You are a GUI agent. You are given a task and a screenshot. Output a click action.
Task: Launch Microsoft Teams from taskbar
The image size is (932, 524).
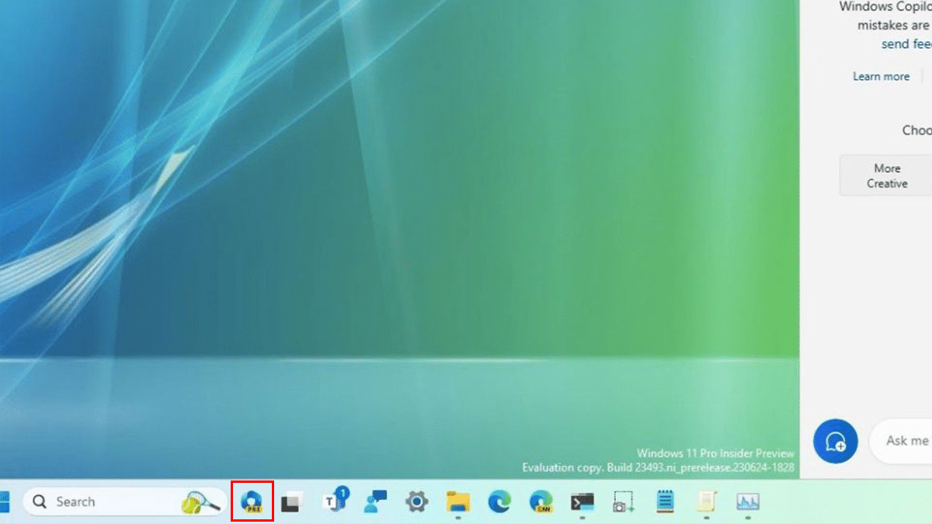(334, 501)
